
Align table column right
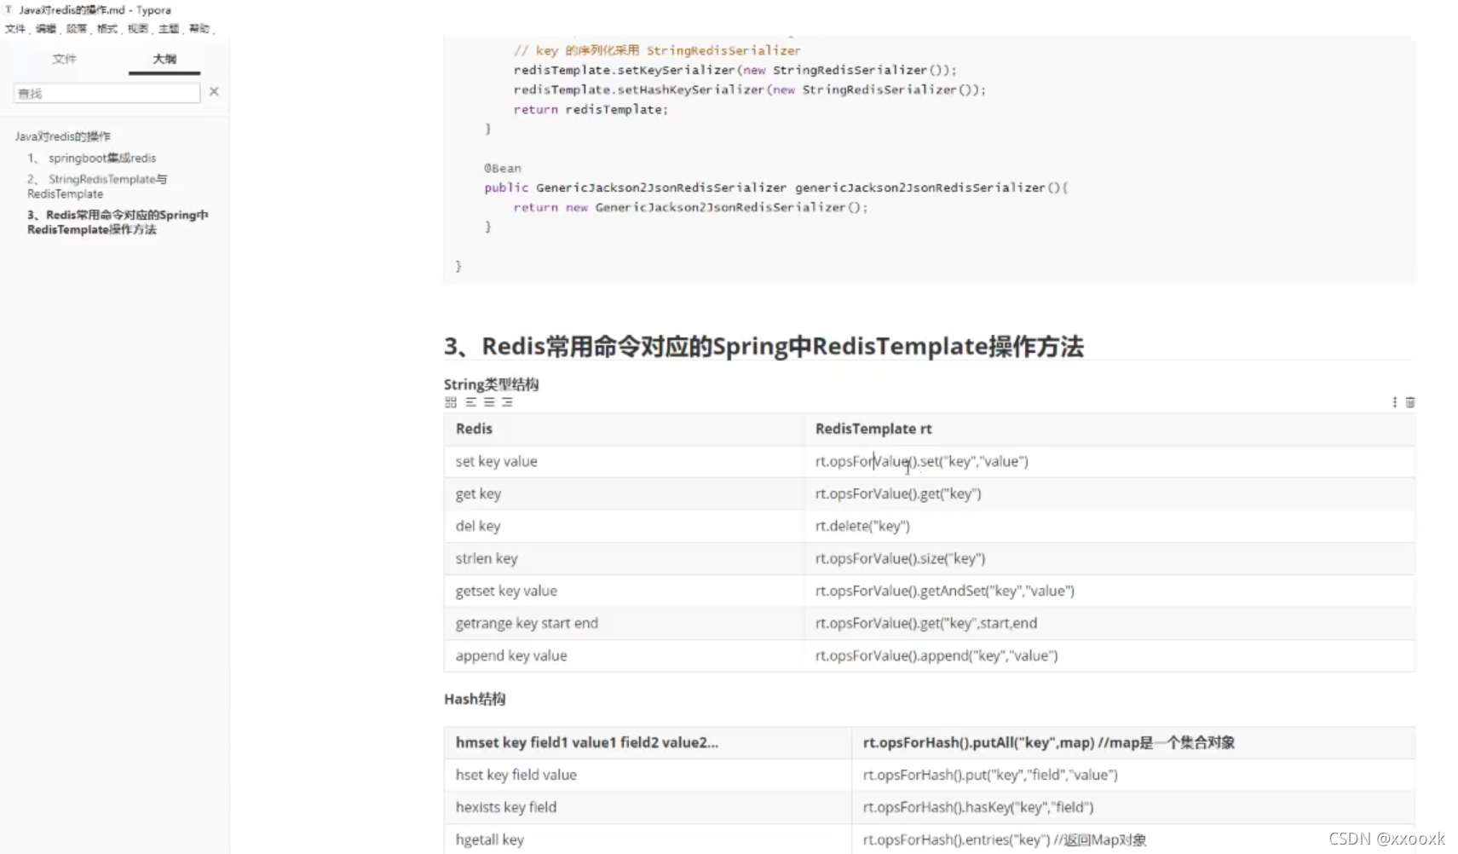coord(507,402)
